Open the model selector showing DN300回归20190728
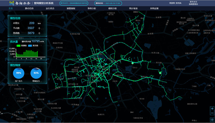Screen dimensions: 215x123 point(72,3)
